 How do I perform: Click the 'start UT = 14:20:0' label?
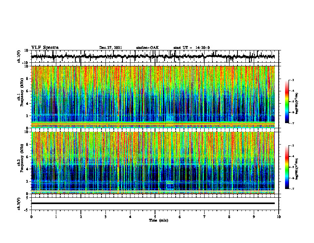[x=191, y=48]
